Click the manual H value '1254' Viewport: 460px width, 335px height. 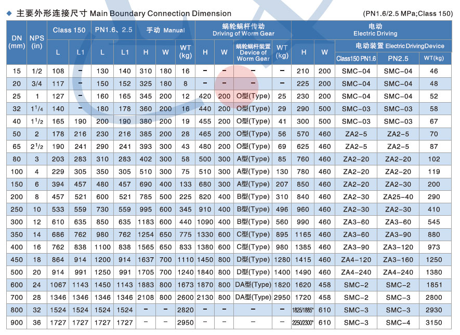pyautogui.click(x=146, y=234)
